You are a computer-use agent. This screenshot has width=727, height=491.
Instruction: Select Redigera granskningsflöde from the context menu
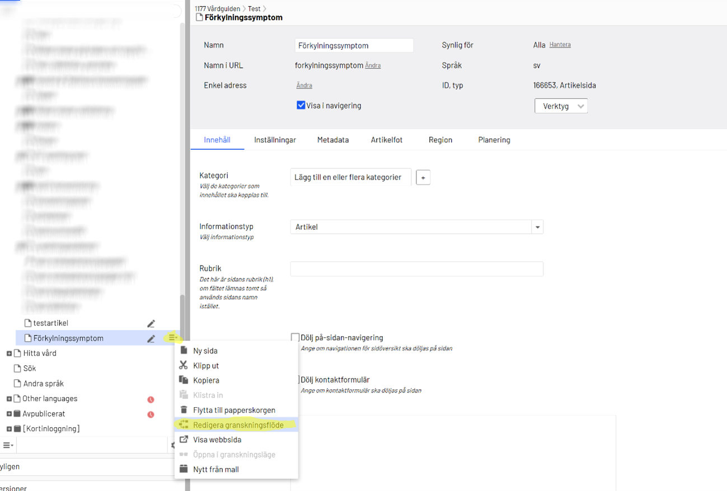click(x=238, y=425)
